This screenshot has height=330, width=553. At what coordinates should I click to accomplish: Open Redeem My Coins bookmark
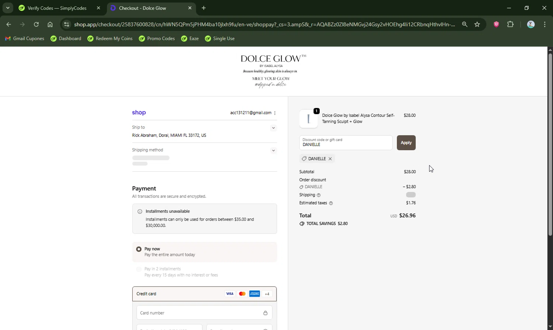tap(110, 38)
